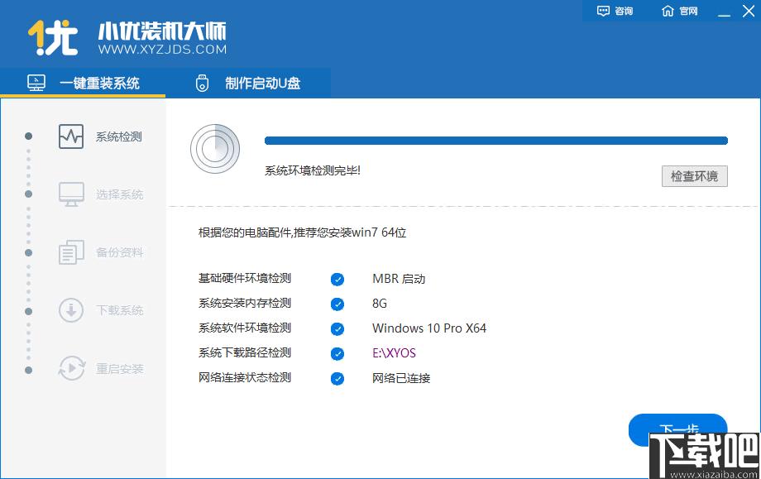Open the E:\XYOS download path link
This screenshot has width=761, height=479.
(x=394, y=352)
